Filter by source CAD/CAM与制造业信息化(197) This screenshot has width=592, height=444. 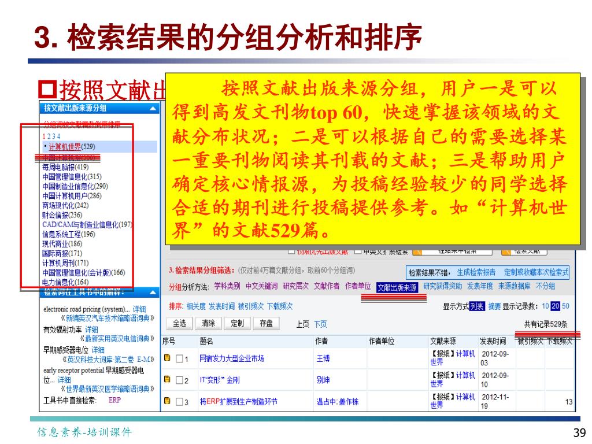(87, 225)
